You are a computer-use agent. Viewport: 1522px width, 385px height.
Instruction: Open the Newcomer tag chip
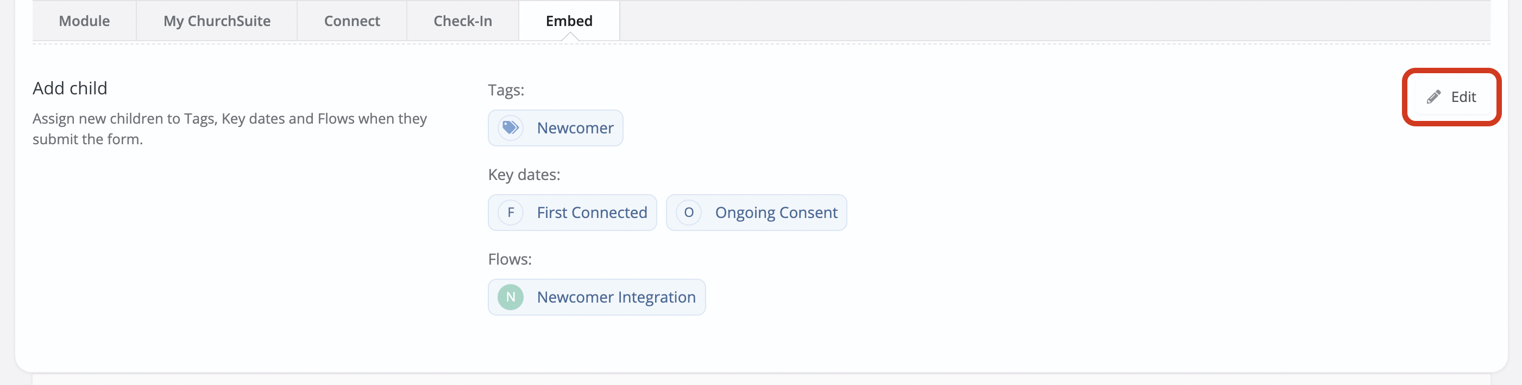(x=555, y=127)
